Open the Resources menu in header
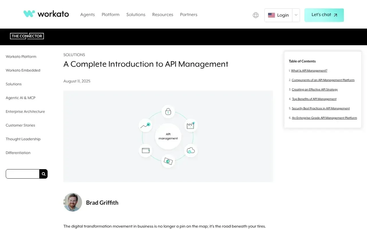Viewport: 367px width, 229px height. point(163,15)
